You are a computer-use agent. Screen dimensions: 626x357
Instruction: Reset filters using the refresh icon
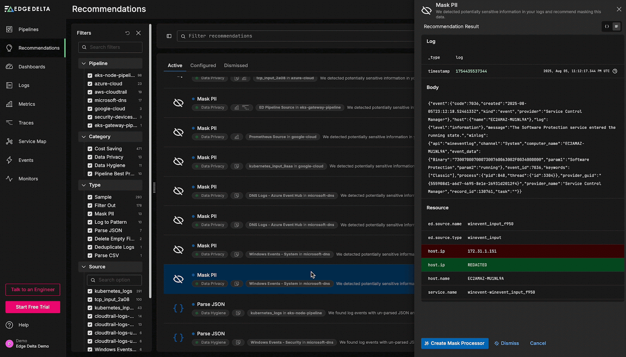coord(127,33)
